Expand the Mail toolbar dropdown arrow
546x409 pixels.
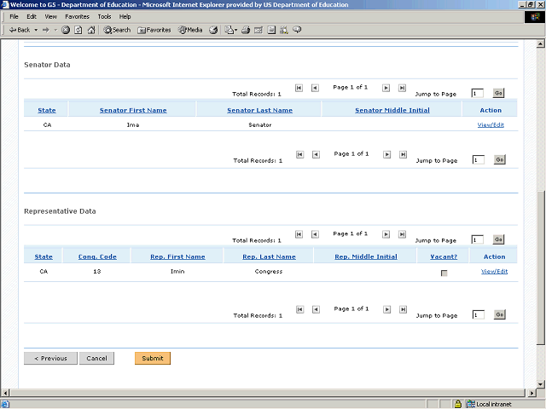tap(236, 30)
